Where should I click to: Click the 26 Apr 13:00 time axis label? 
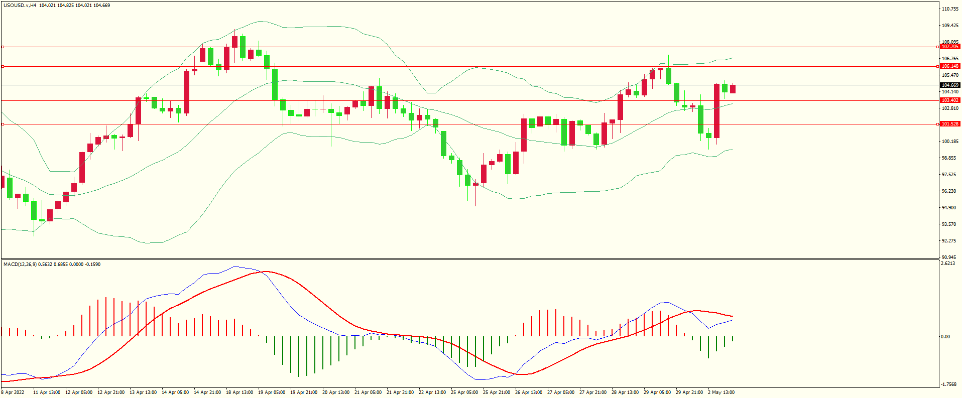[528, 392]
